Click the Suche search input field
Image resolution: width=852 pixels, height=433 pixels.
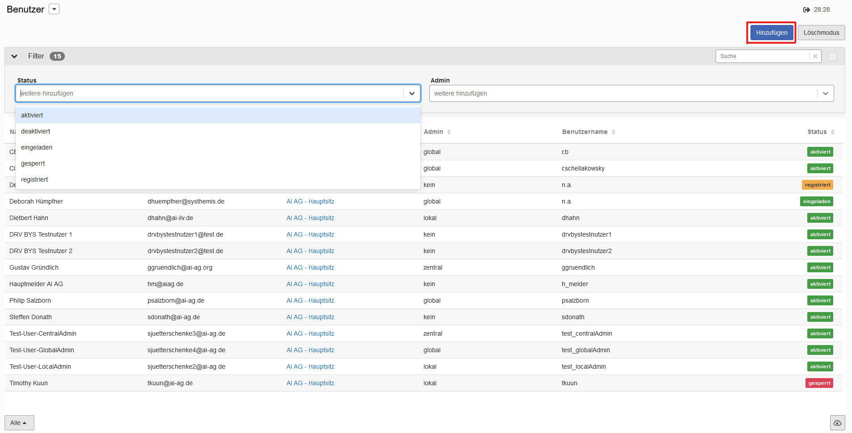click(x=762, y=56)
